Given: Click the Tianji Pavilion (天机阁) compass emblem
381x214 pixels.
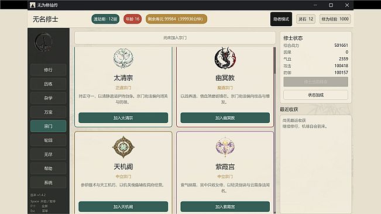Looking at the screenshot, I should (123, 147).
